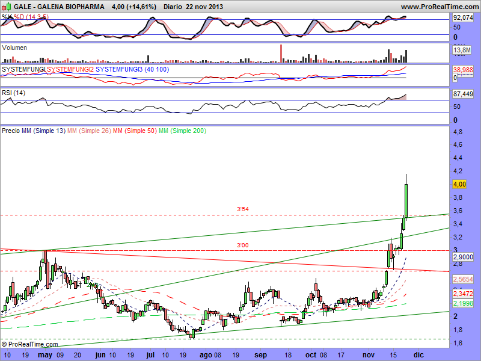Click the MM (Simple 50) legend label

click(x=135, y=131)
